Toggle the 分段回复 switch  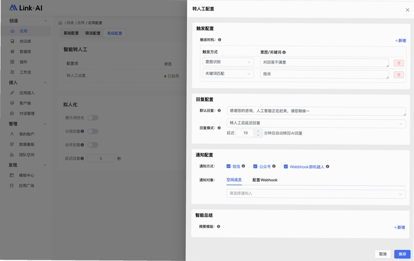(x=93, y=131)
